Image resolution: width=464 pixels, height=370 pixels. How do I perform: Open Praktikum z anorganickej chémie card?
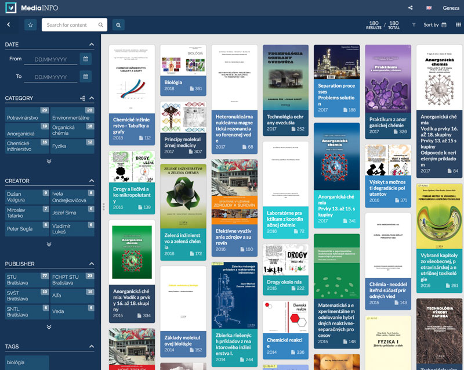pos(388,92)
